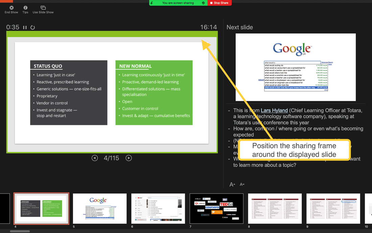Advance to next slide arrow

click(x=129, y=158)
